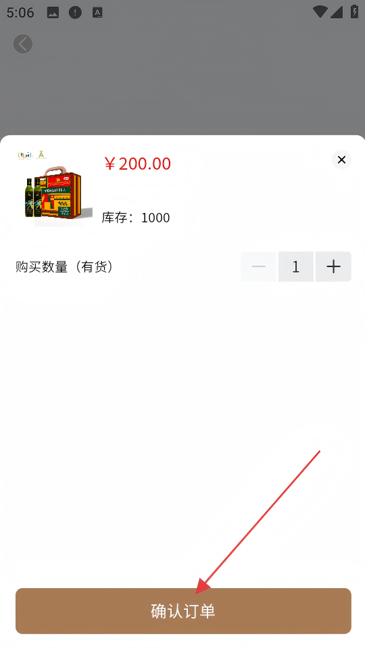Screen dimensions: 365x649
Task: Tap the small brand logo above the product image
Action: [x=25, y=155]
